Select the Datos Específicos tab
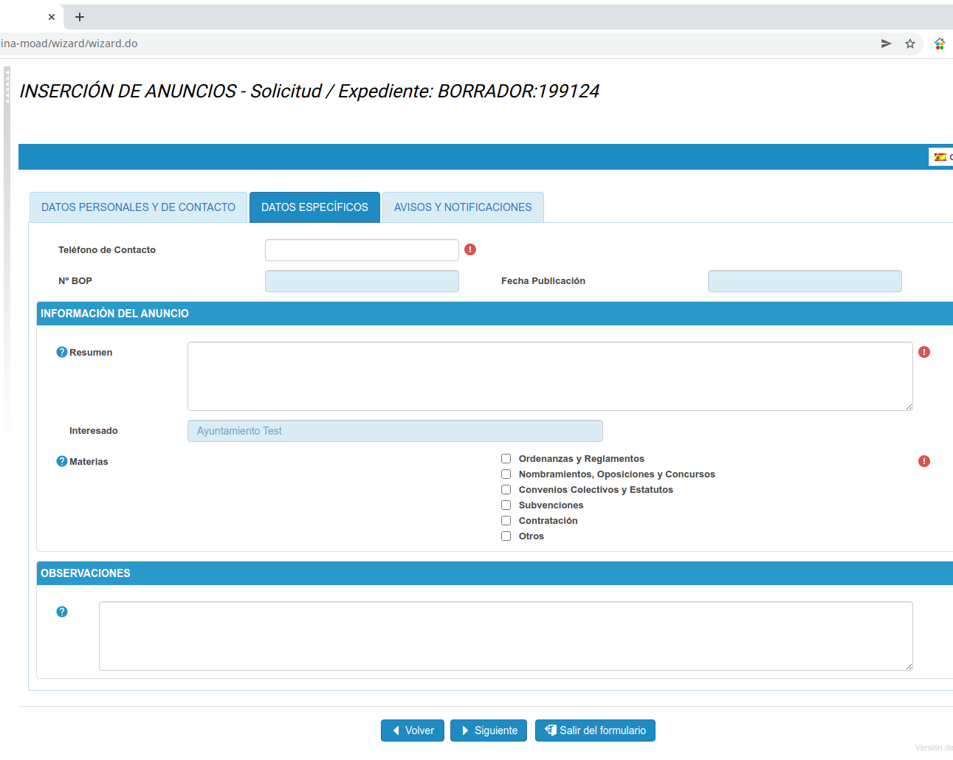The image size is (953, 760). 314,207
